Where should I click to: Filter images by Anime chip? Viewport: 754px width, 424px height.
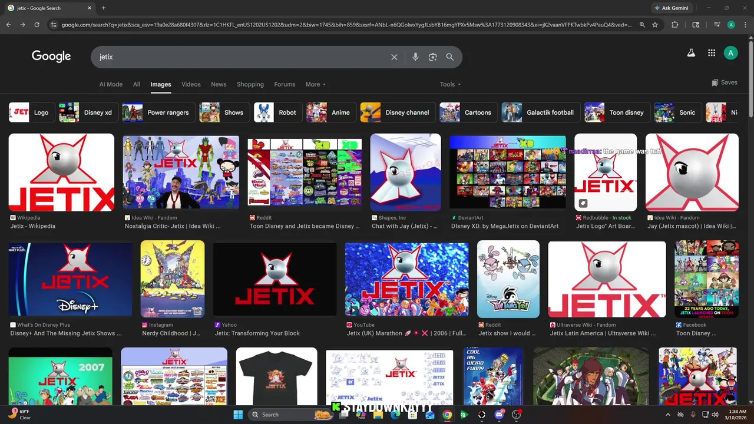(331, 112)
